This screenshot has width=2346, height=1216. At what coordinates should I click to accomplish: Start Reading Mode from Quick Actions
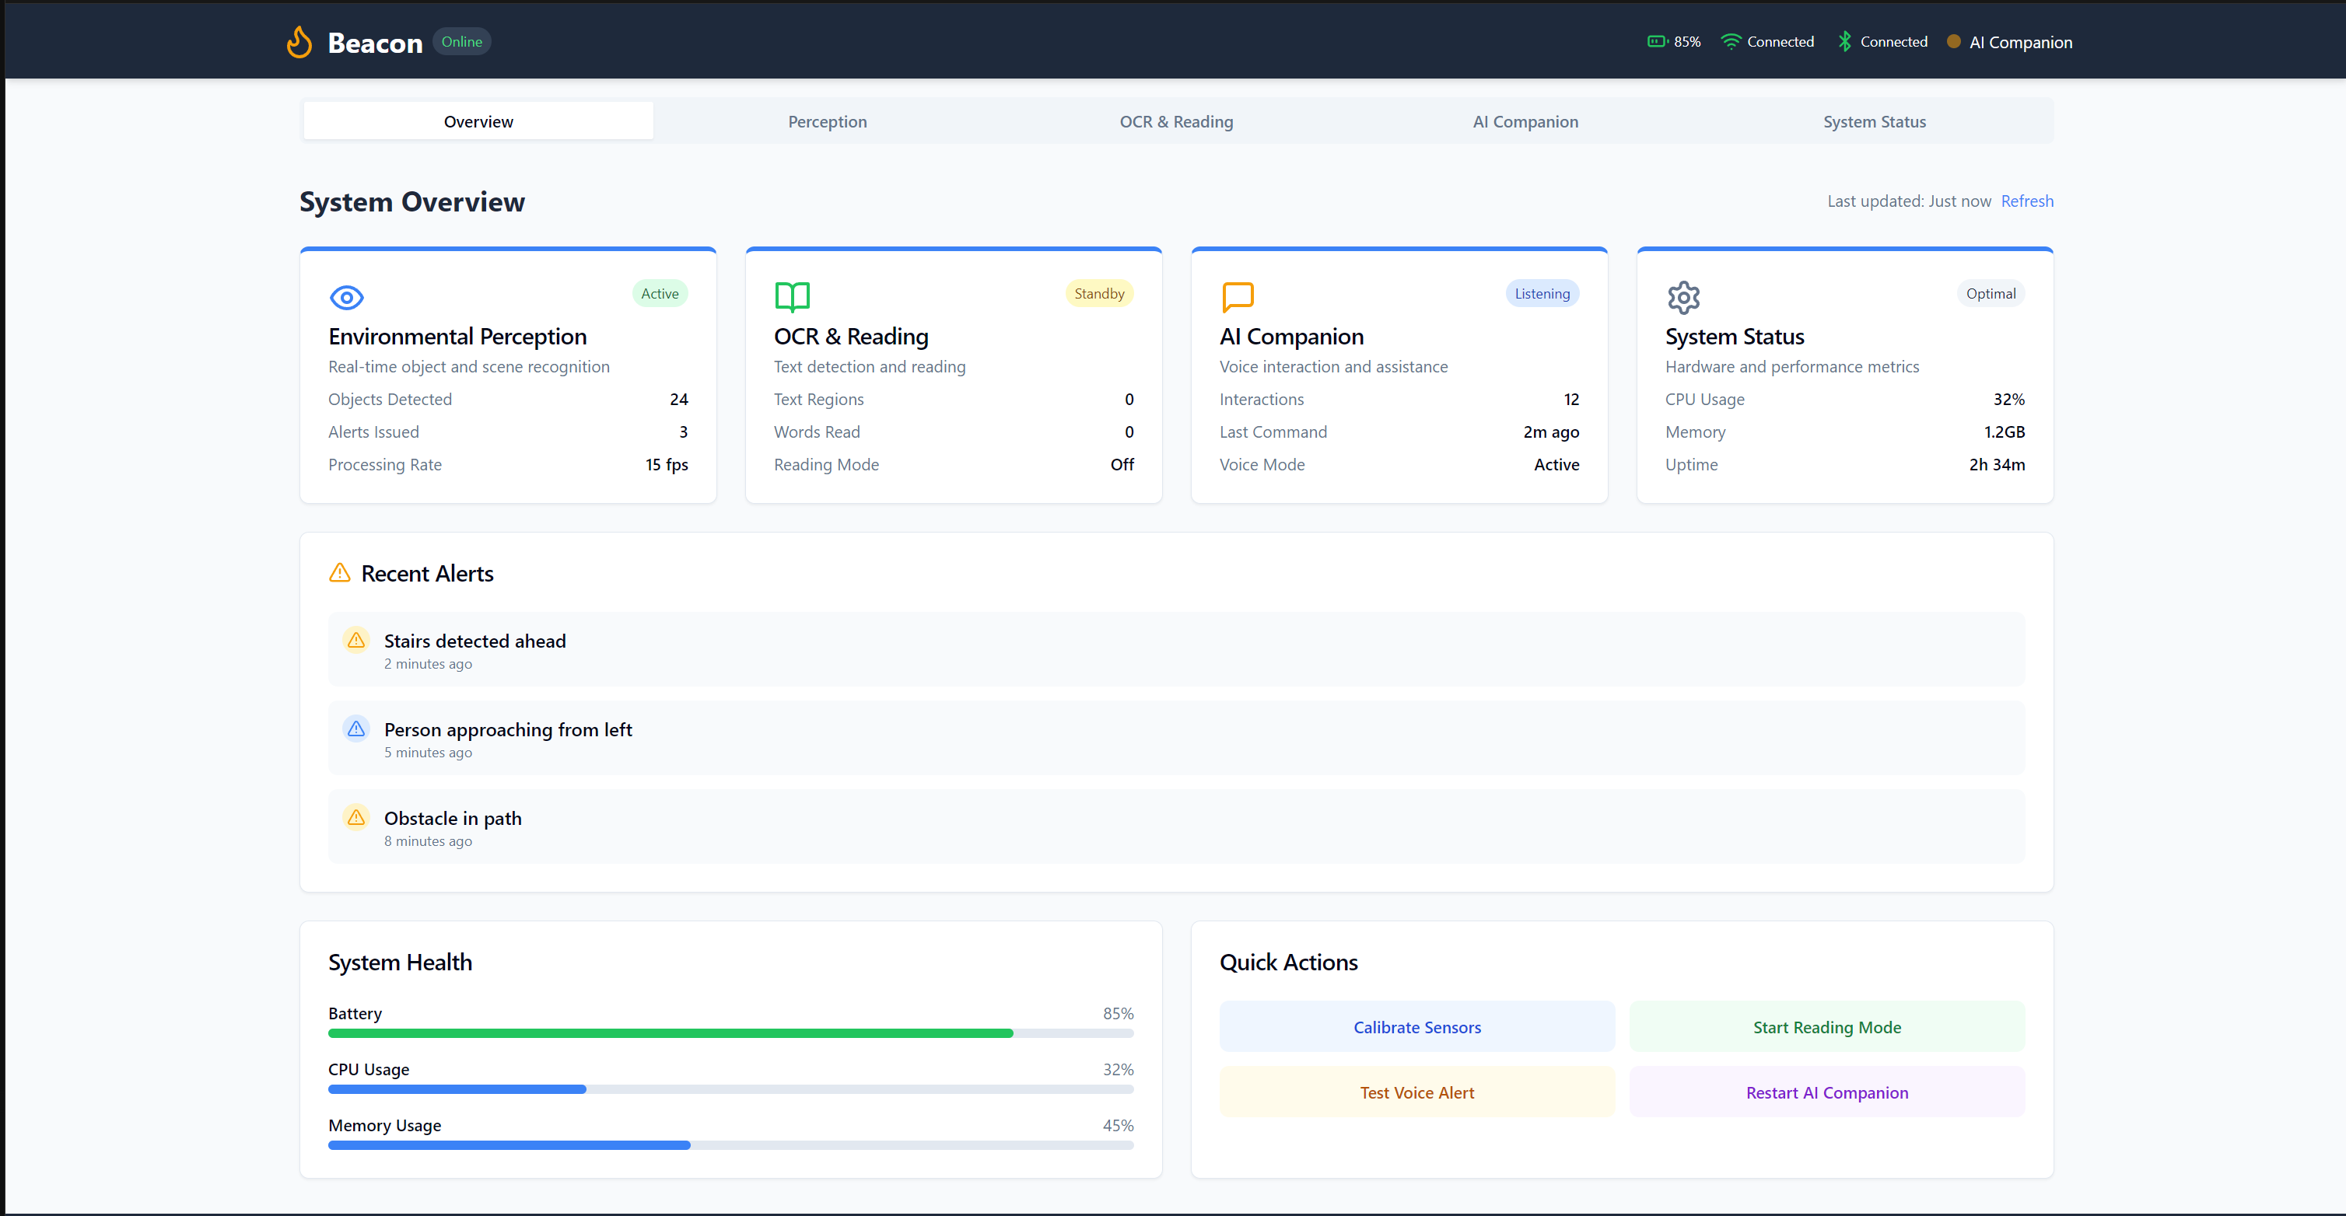click(1827, 1027)
